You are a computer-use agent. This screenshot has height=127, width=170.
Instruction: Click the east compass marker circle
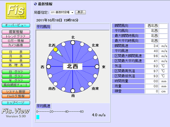coord(97,67)
